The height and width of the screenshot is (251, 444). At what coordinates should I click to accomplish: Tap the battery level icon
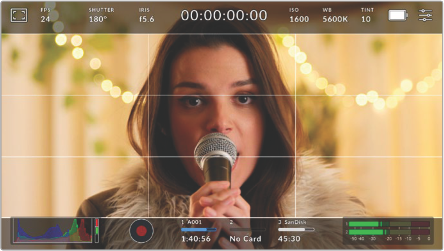[x=398, y=15]
